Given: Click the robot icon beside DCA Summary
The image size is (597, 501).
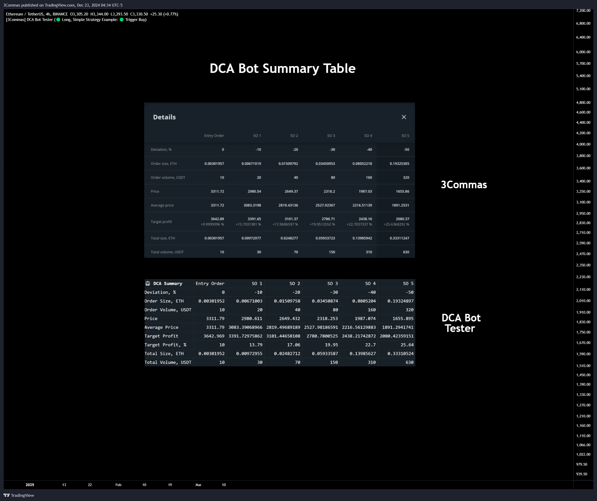Looking at the screenshot, I should coord(148,283).
